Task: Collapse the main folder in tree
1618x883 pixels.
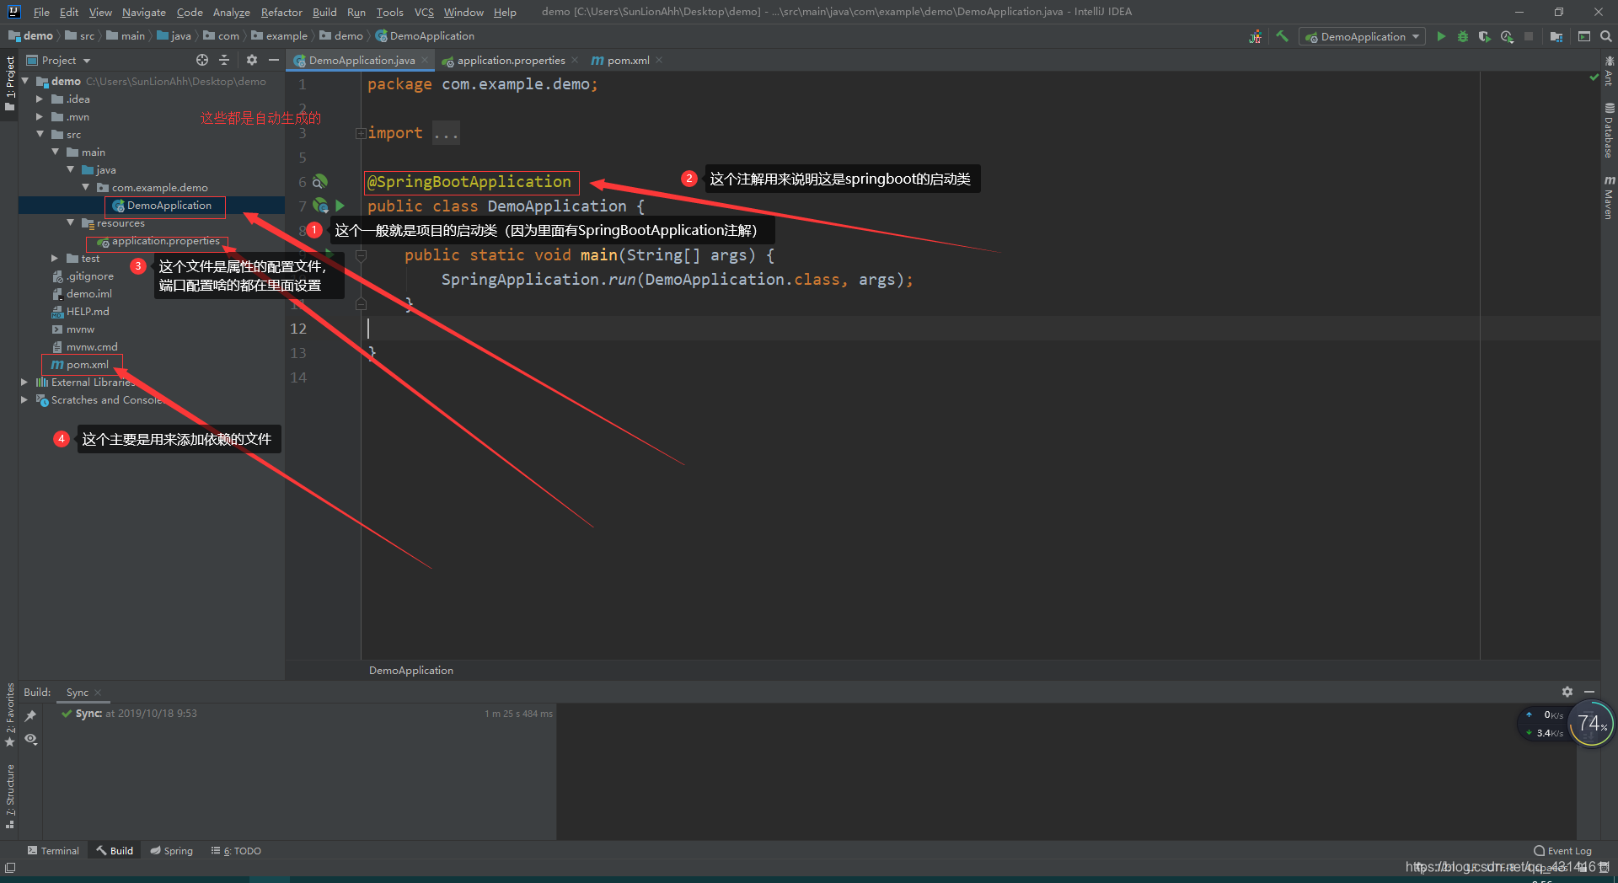Action: (x=55, y=152)
